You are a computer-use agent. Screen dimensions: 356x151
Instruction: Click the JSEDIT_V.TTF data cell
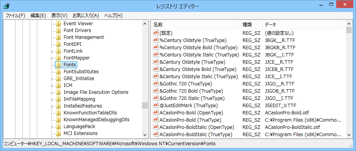pyautogui.click(x=280, y=106)
